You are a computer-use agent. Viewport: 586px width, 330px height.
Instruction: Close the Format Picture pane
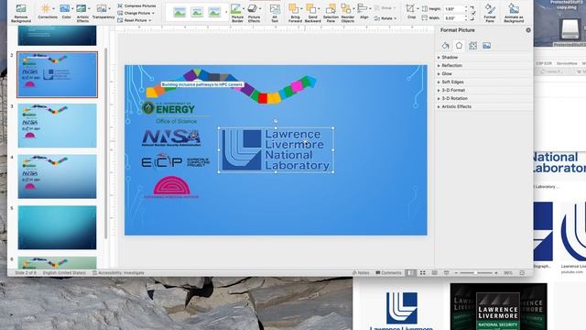(x=528, y=30)
